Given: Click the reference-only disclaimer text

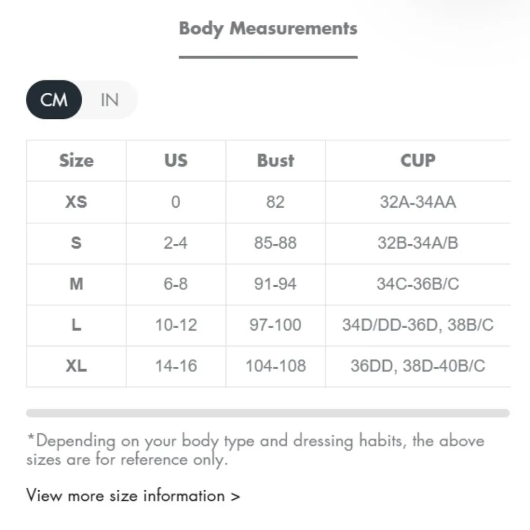Looking at the screenshot, I should coord(255,450).
